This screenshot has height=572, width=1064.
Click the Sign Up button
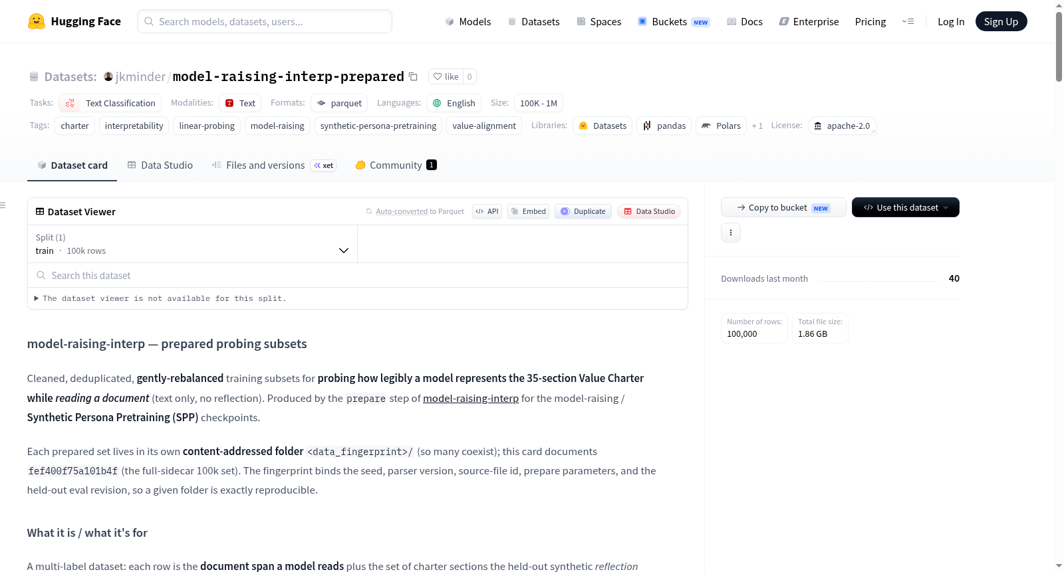pyautogui.click(x=1001, y=21)
